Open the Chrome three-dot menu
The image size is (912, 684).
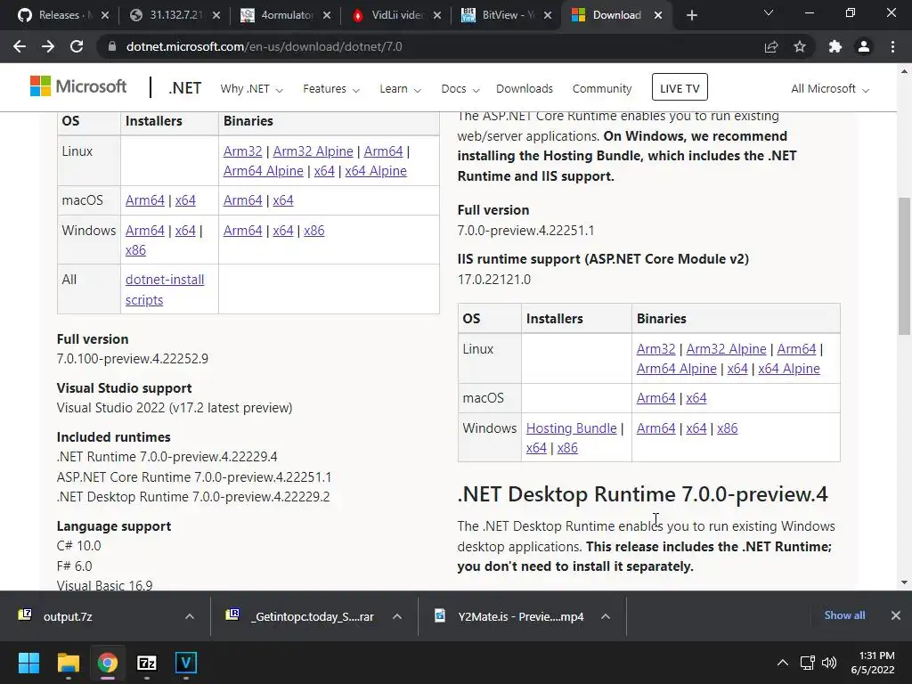pos(892,46)
